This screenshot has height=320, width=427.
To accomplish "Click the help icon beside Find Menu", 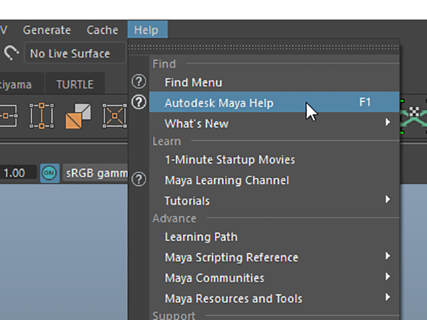I will (139, 81).
